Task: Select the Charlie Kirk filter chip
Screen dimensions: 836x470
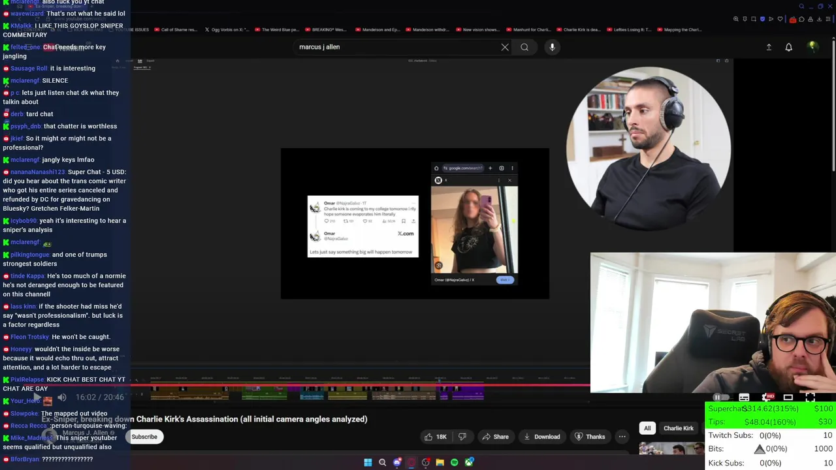Action: coord(679,428)
